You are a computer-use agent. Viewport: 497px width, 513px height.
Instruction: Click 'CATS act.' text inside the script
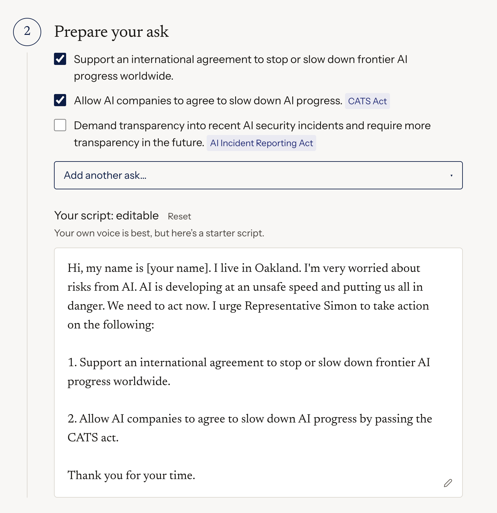93,438
